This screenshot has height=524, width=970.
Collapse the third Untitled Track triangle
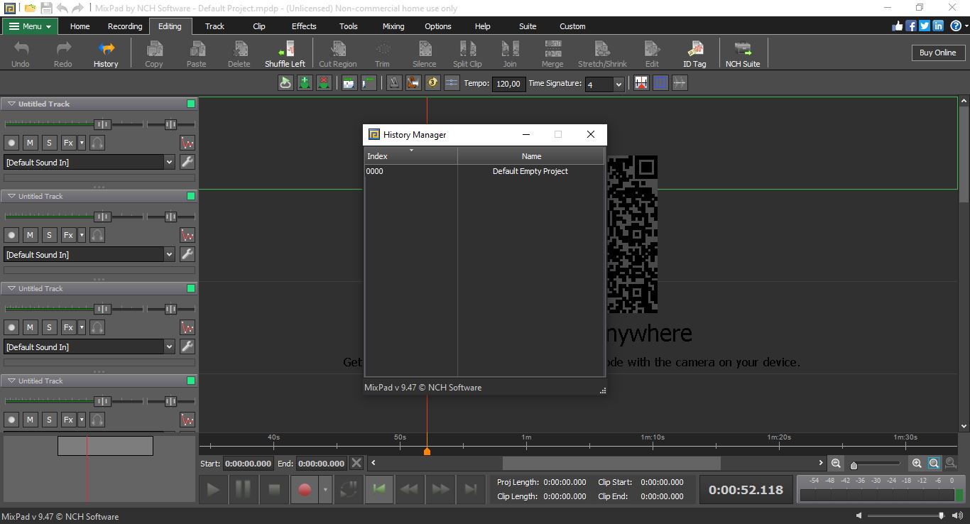[11, 288]
